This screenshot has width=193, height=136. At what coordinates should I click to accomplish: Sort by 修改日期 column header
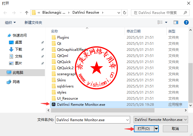134,31
